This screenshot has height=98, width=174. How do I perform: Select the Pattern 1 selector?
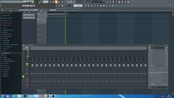click(x=78, y=5)
